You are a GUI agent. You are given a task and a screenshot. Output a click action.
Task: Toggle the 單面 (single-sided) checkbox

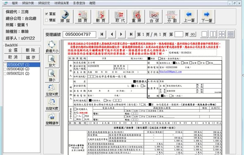(x=46, y=14)
